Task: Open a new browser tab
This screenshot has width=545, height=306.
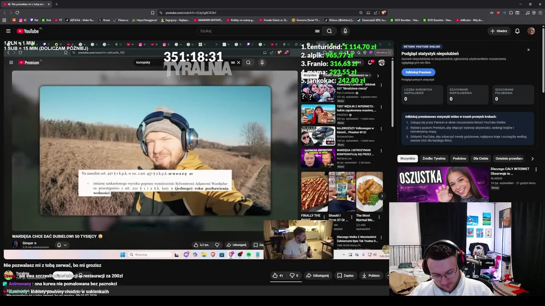Action: pyautogui.click(x=56, y=4)
